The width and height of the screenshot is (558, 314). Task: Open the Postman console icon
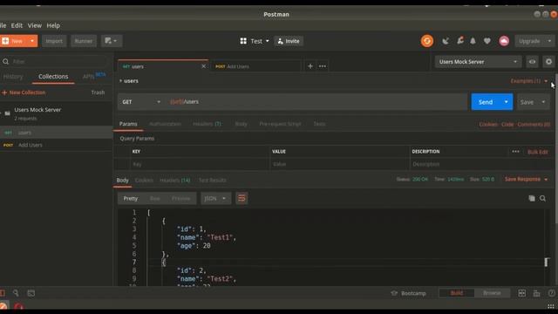pos(31,293)
